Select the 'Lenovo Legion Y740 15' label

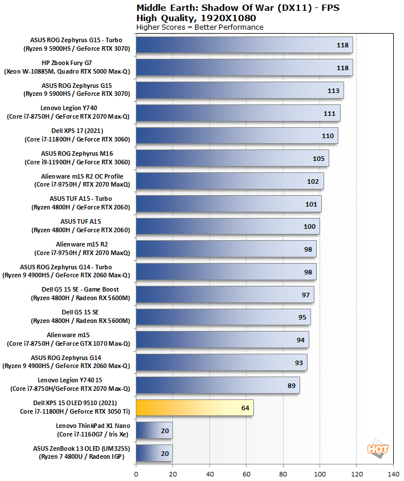pyautogui.click(x=70, y=380)
